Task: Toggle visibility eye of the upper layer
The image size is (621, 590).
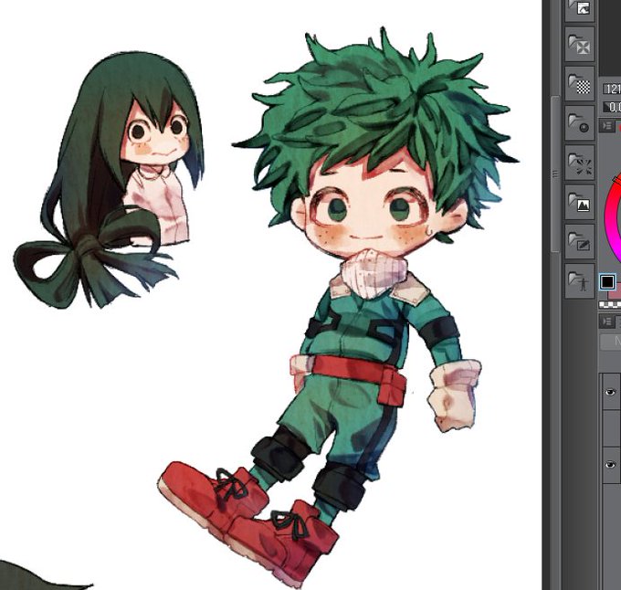Action: (610, 392)
